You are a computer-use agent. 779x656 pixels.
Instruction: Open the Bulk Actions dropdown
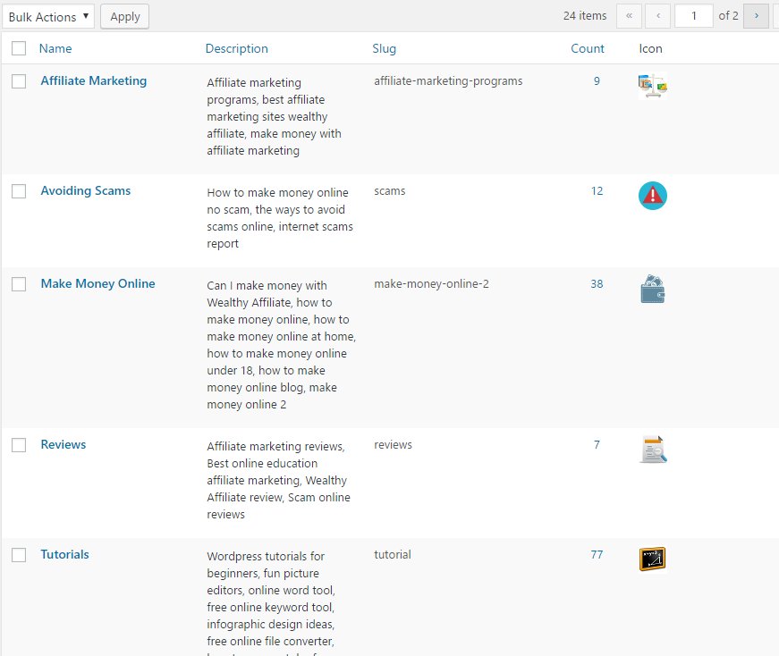point(48,16)
